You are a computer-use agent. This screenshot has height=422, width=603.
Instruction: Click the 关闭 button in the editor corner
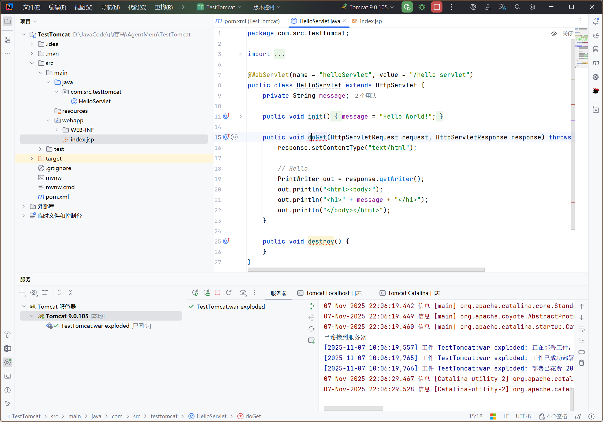pyautogui.click(x=567, y=34)
